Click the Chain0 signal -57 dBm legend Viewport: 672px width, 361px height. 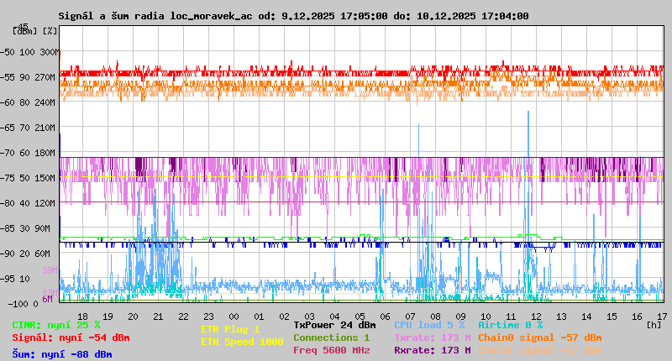[539, 337]
